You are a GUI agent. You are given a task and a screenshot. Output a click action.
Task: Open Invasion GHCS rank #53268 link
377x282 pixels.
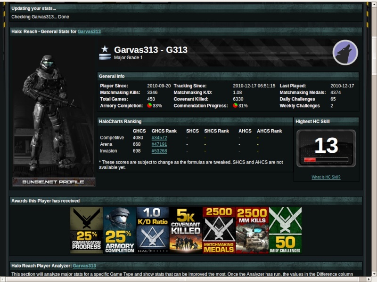click(x=159, y=151)
